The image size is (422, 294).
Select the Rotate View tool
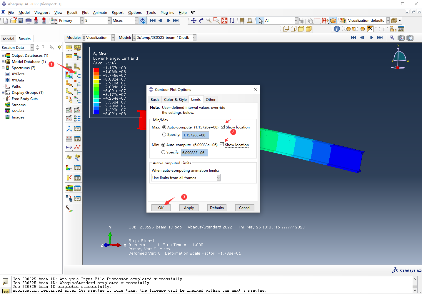coord(201,20)
